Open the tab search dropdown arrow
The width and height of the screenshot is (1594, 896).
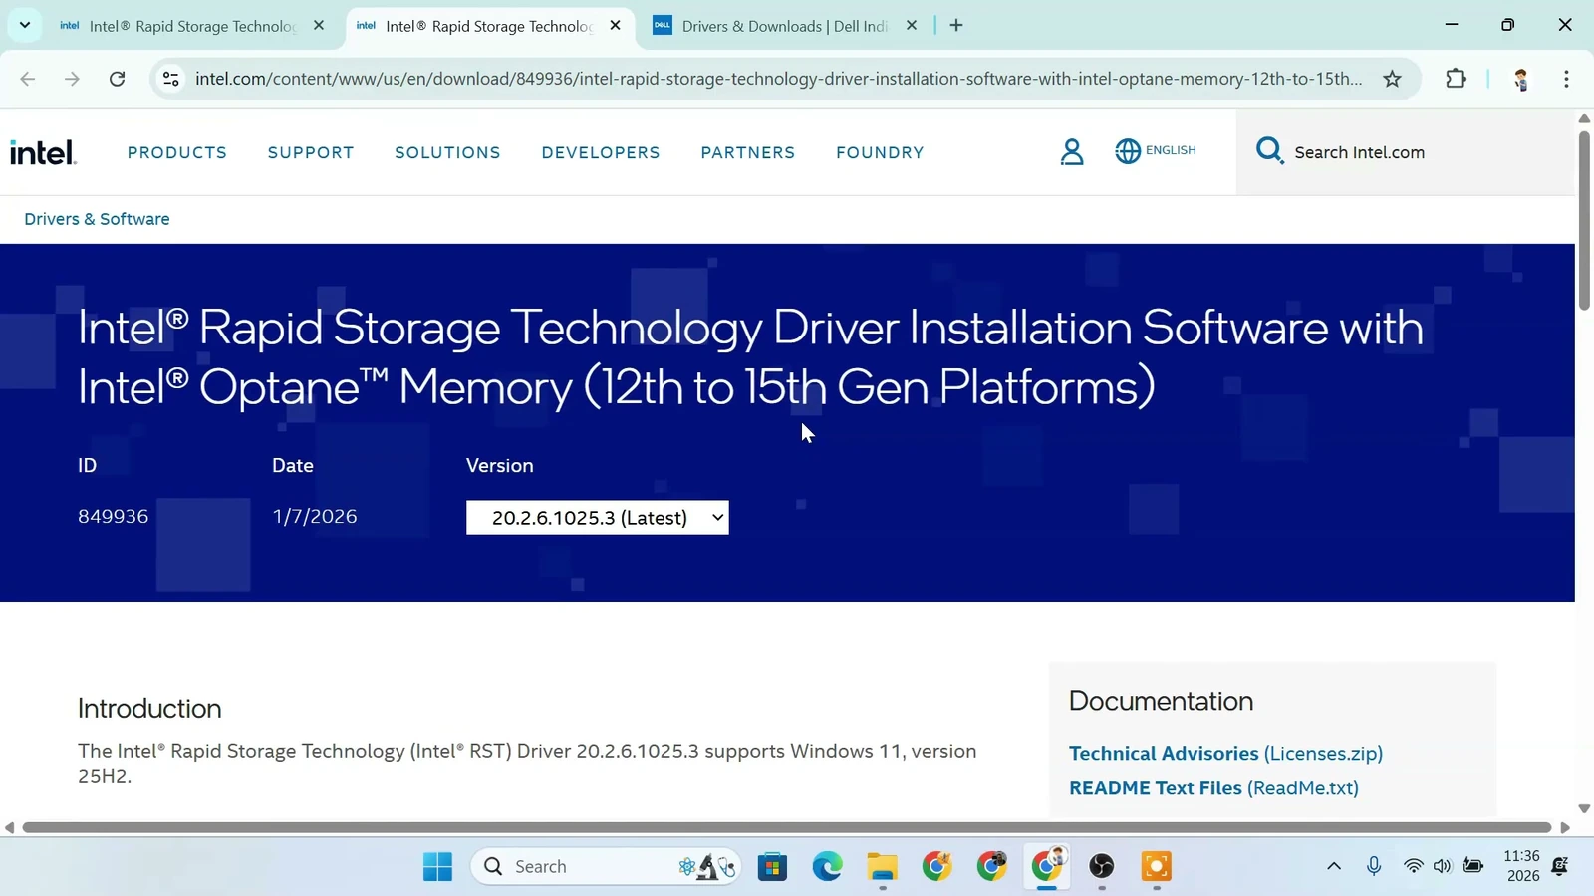pos(25,25)
